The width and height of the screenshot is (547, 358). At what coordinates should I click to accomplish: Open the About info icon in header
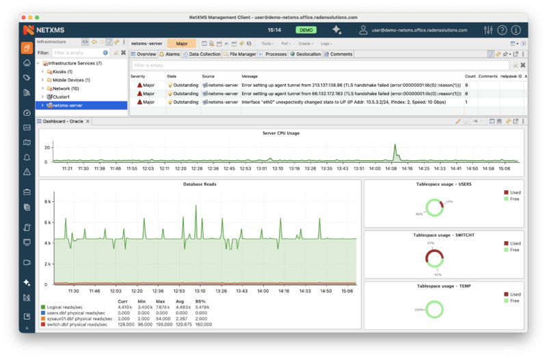click(516, 30)
